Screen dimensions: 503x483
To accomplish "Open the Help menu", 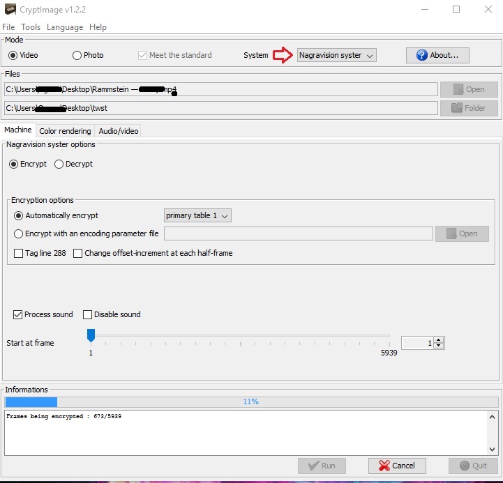I will point(98,27).
